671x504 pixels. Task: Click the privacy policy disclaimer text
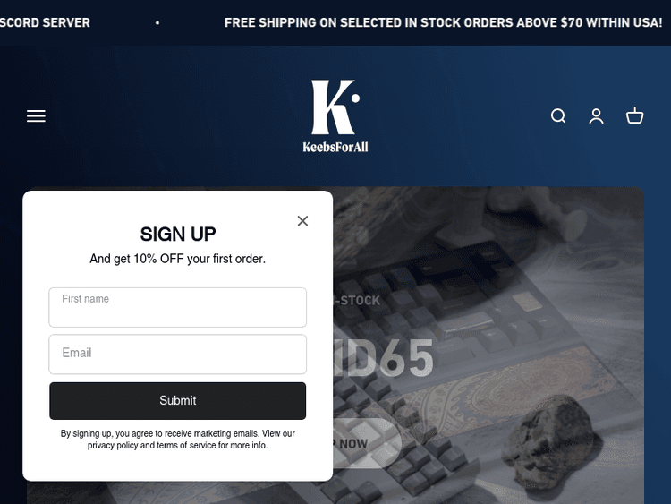pyautogui.click(x=178, y=440)
